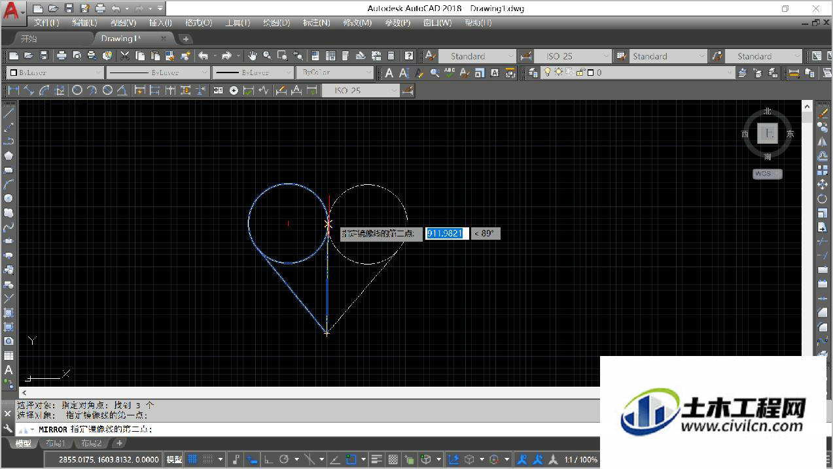
Task: Click the WCS button under ViewCube
Action: [767, 174]
